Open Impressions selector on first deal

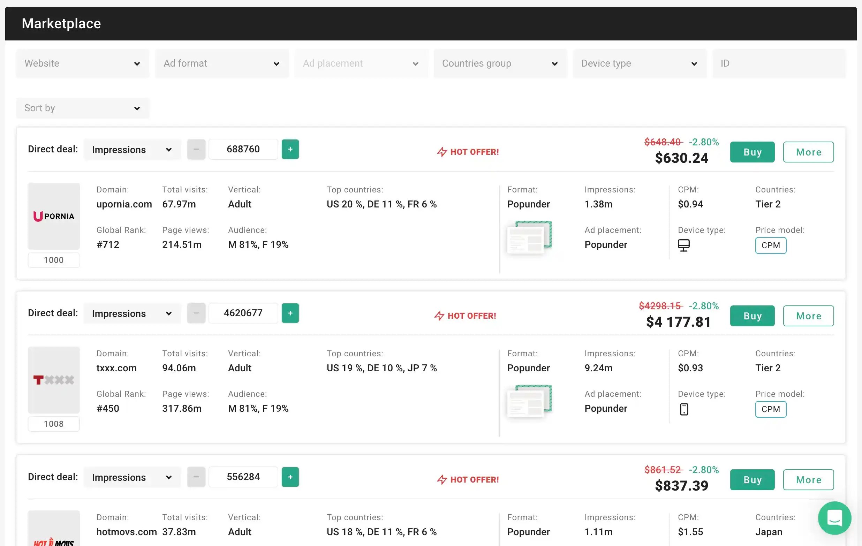(132, 149)
